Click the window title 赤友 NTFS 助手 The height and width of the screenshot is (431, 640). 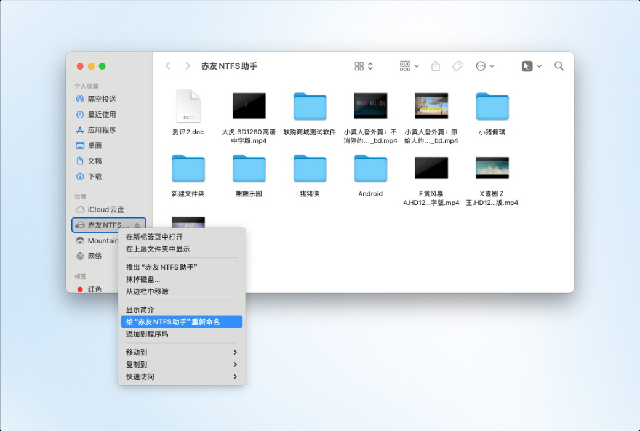229,66
